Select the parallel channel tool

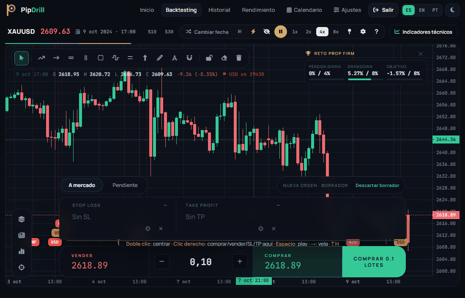click(x=130, y=58)
